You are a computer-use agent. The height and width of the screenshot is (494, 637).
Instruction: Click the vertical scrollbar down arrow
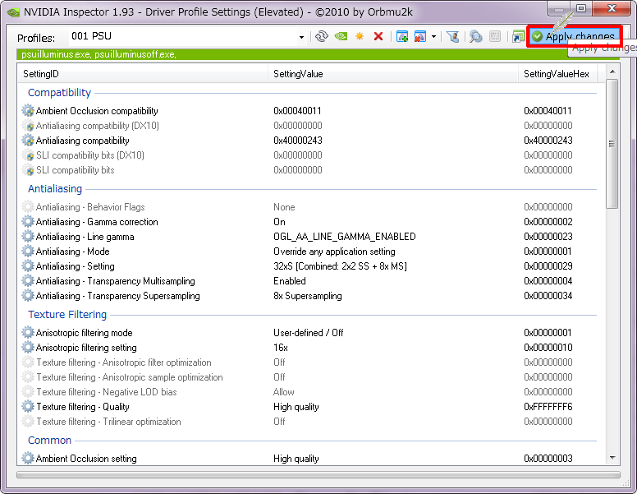612,458
